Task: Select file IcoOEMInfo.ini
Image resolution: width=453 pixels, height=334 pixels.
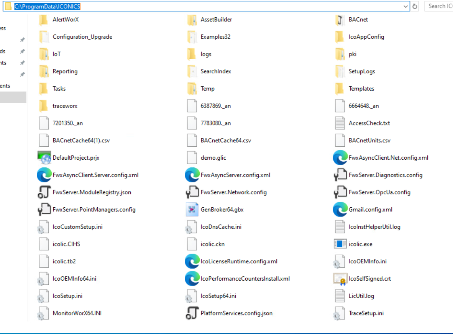Action: [x=368, y=261]
